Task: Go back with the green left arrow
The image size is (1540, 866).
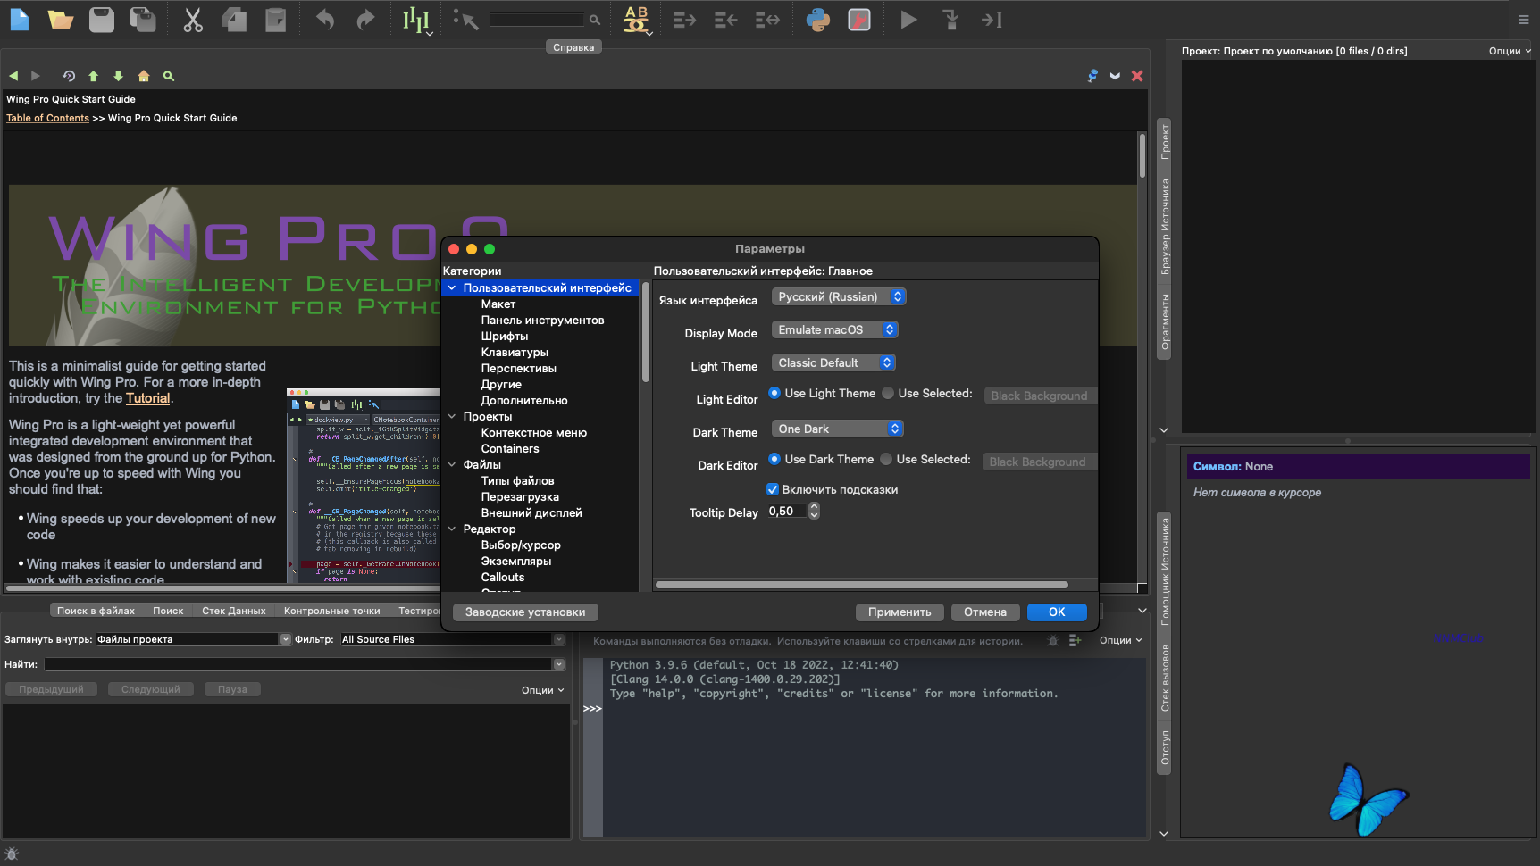Action: (13, 76)
